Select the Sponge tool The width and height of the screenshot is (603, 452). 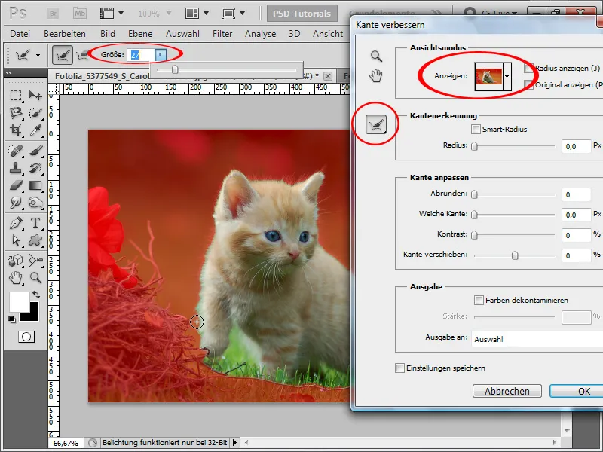(x=35, y=203)
